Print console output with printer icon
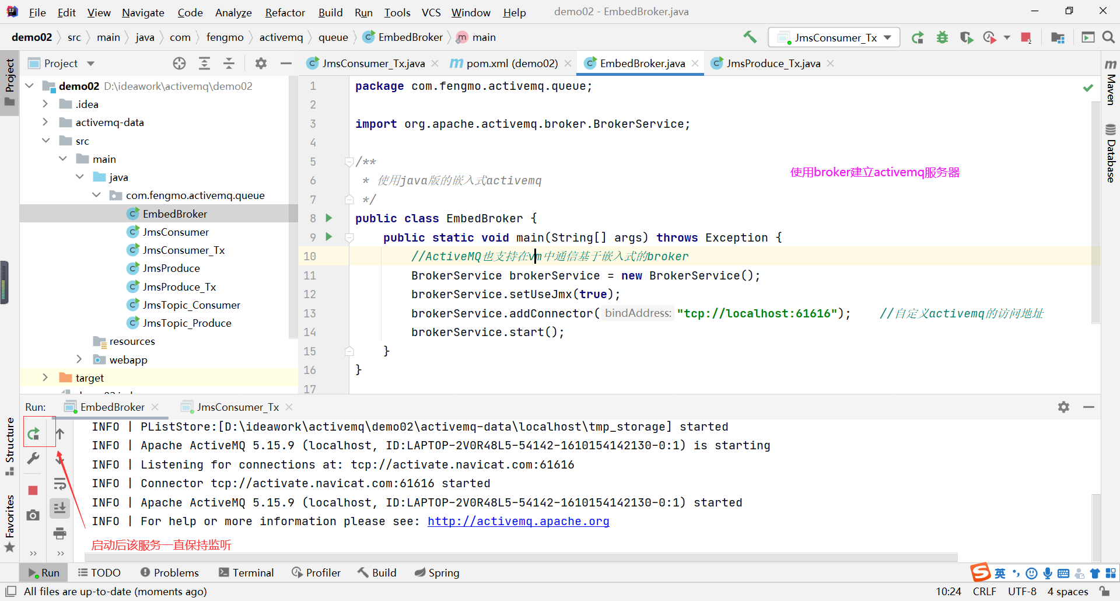 60,533
